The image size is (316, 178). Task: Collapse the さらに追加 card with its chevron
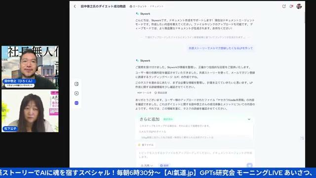pos(249,119)
